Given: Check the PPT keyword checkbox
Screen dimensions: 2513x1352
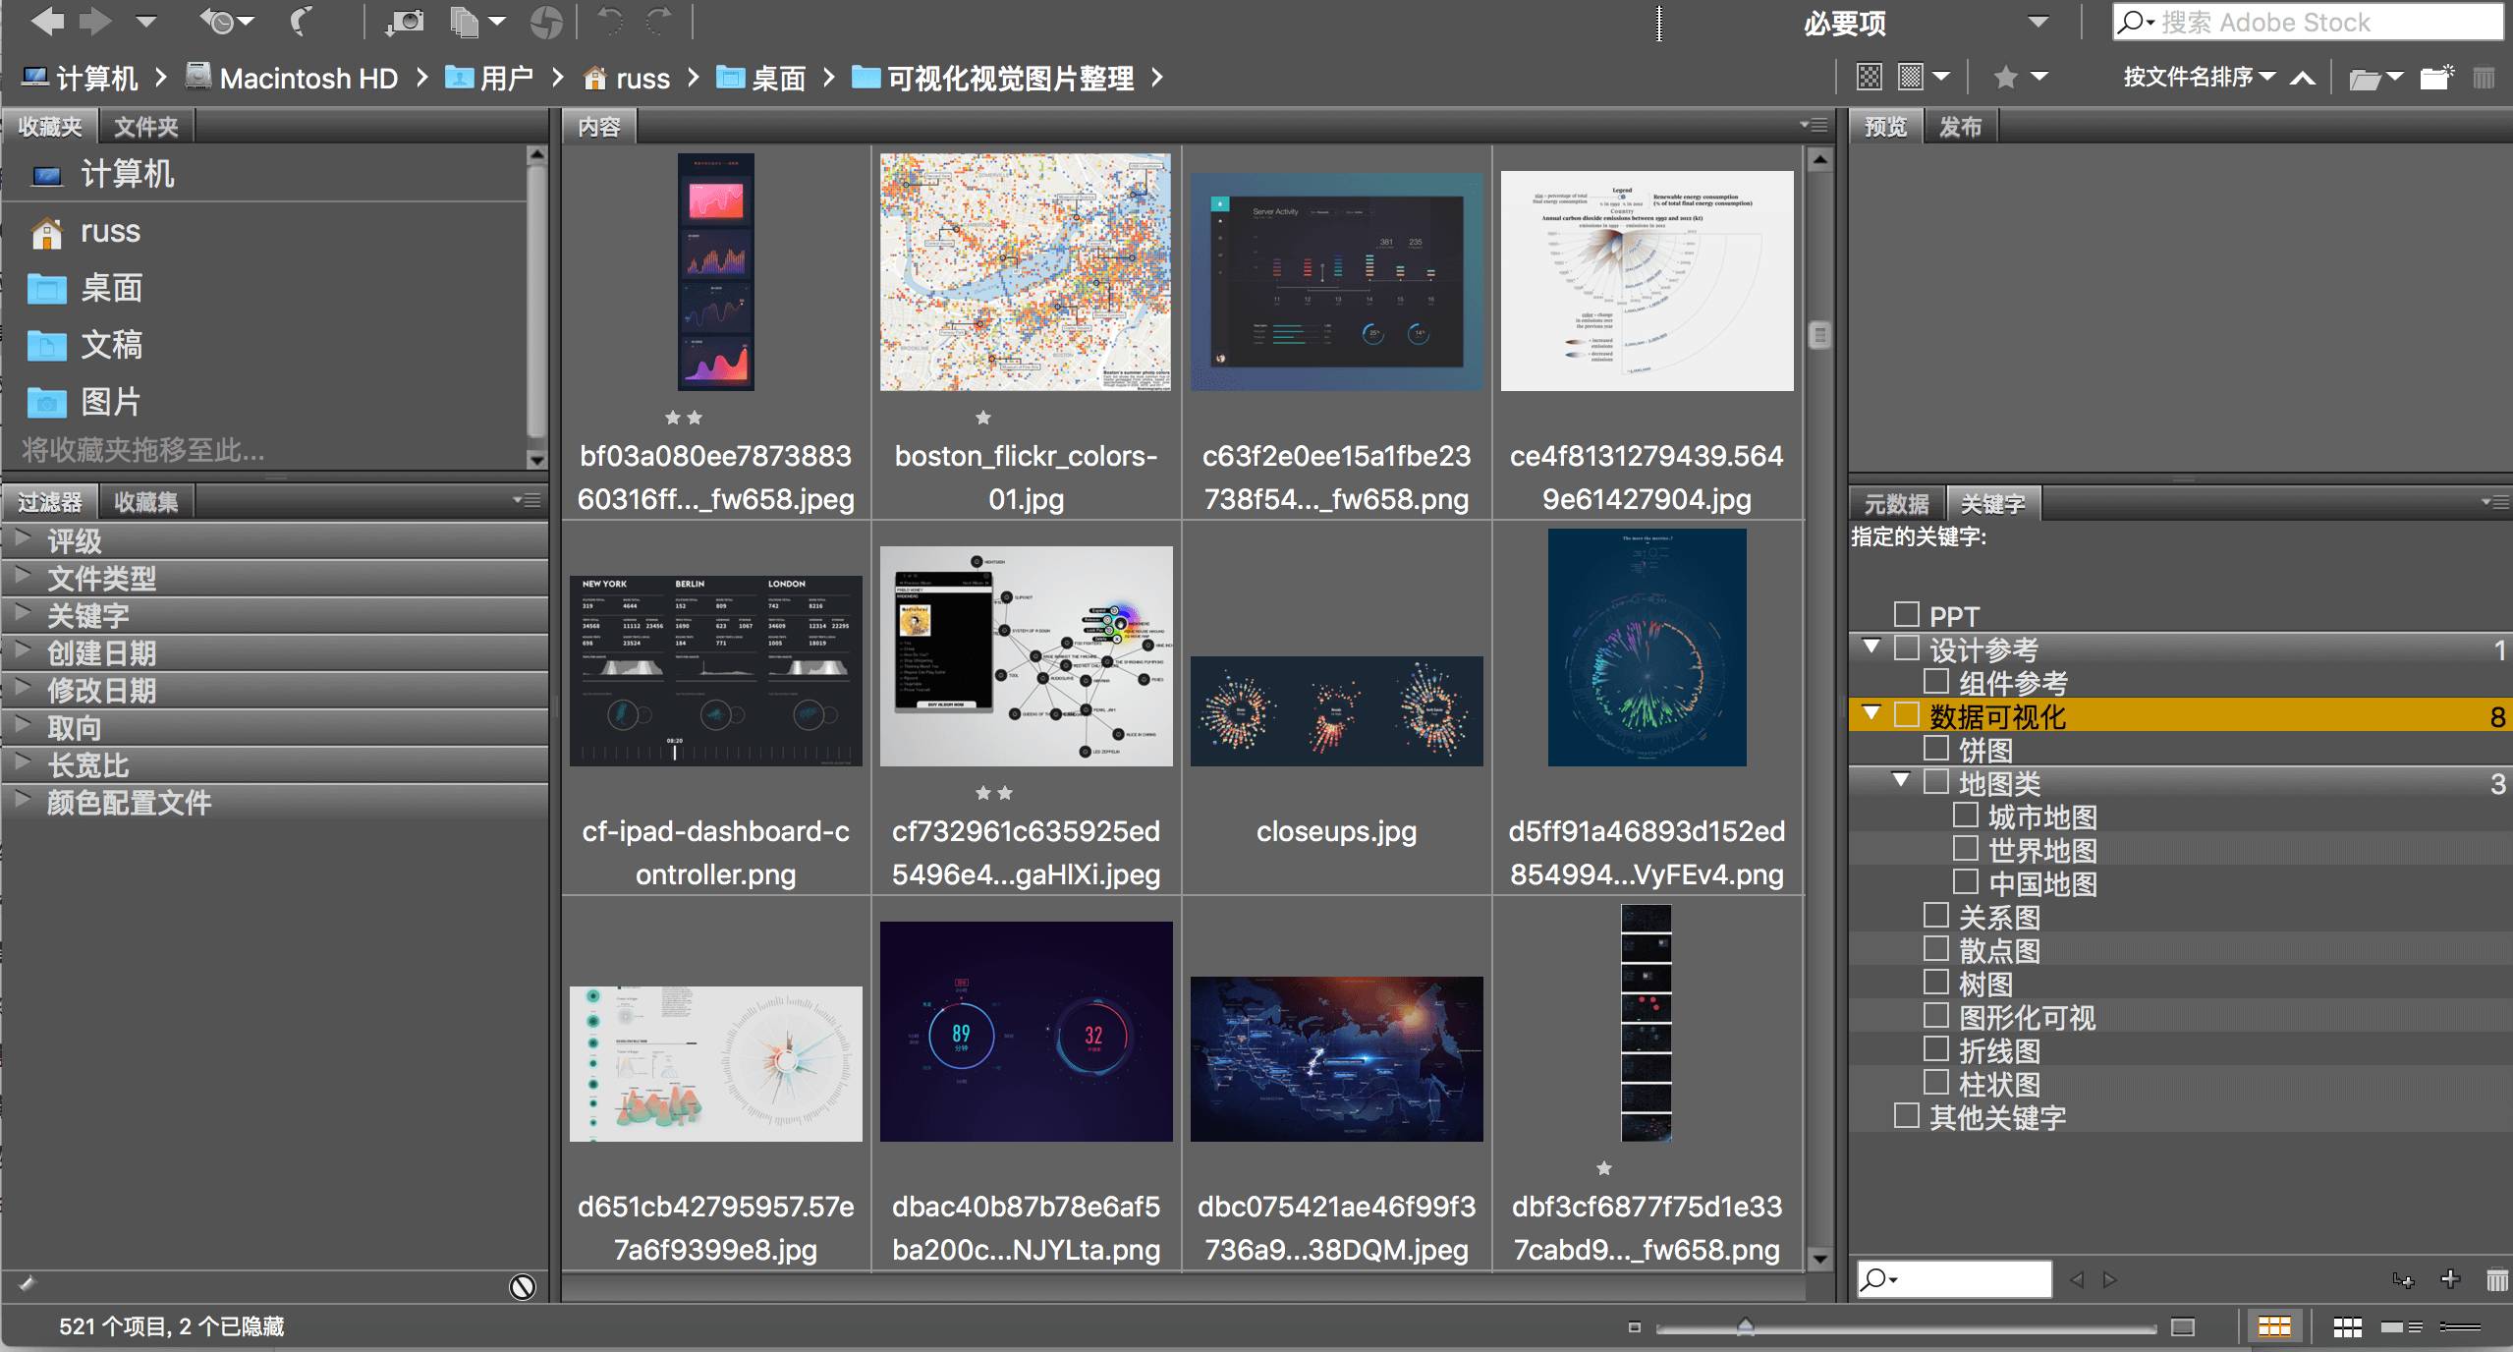Looking at the screenshot, I should tap(1906, 614).
